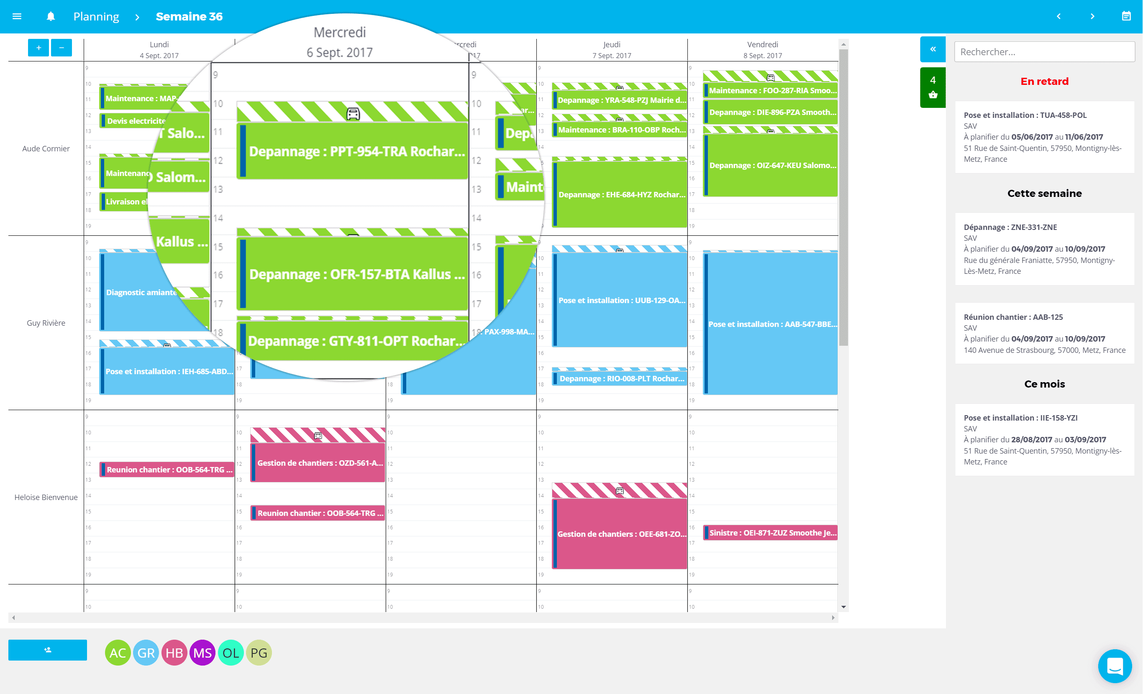The width and height of the screenshot is (1143, 694).
Task: Click travel car icon above OEE-681-ZO
Action: (x=619, y=490)
